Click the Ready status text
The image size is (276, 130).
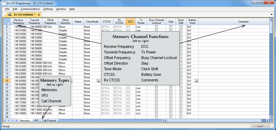pos(6,127)
